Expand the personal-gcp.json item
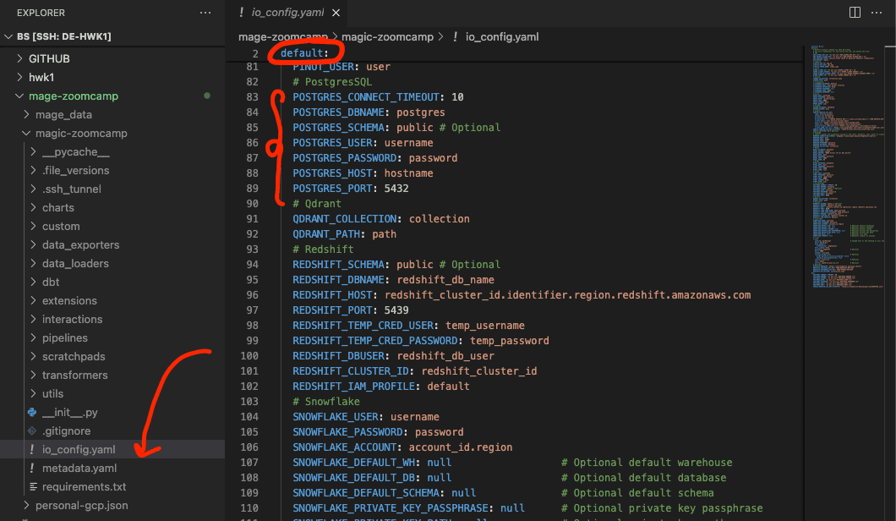Image resolution: width=896 pixels, height=521 pixels. 26,505
